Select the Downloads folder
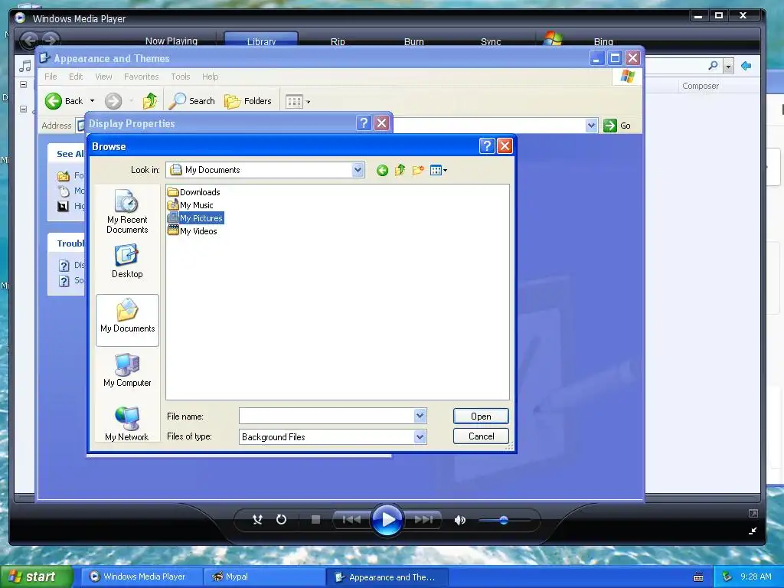Viewport: 784px width, 588px height. (194, 192)
